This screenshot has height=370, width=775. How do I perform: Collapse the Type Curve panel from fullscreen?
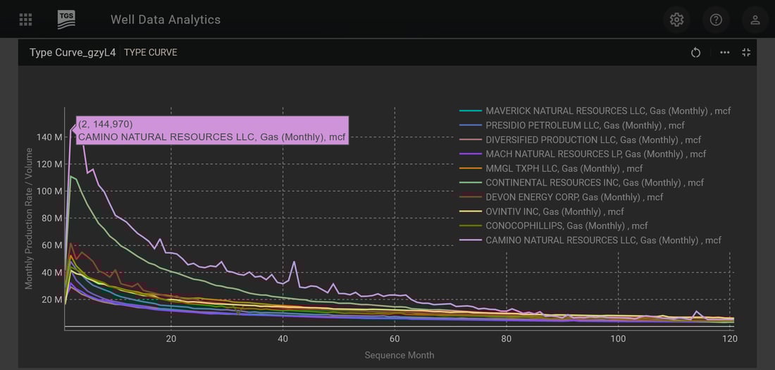(x=746, y=53)
